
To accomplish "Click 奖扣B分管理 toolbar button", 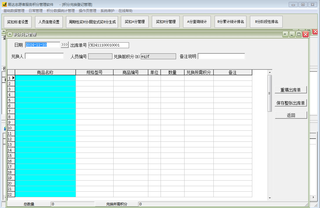I will point(166,22).
